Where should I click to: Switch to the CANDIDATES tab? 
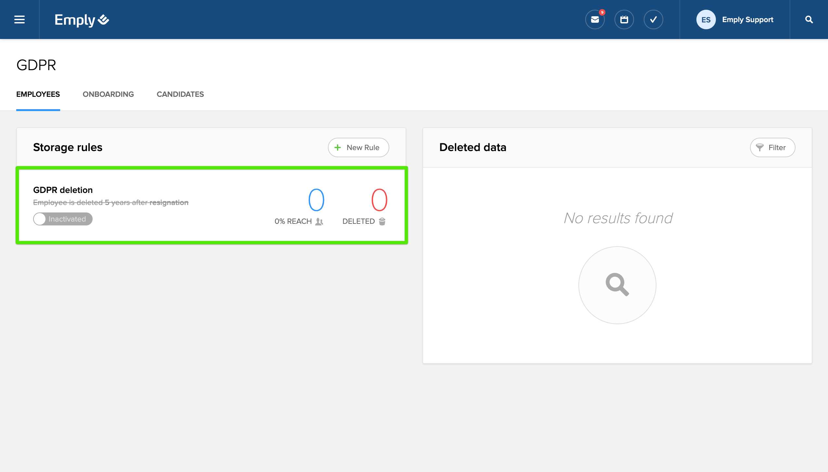180,94
